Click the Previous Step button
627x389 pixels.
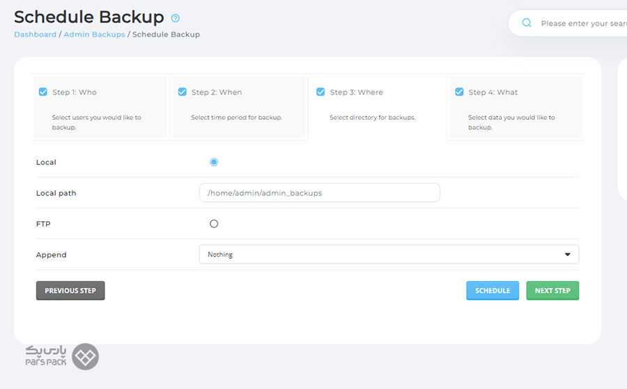tap(70, 290)
